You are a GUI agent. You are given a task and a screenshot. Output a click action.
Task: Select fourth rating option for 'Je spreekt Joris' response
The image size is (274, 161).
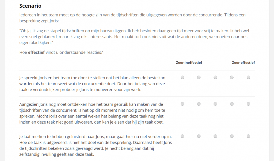[x=232, y=77]
